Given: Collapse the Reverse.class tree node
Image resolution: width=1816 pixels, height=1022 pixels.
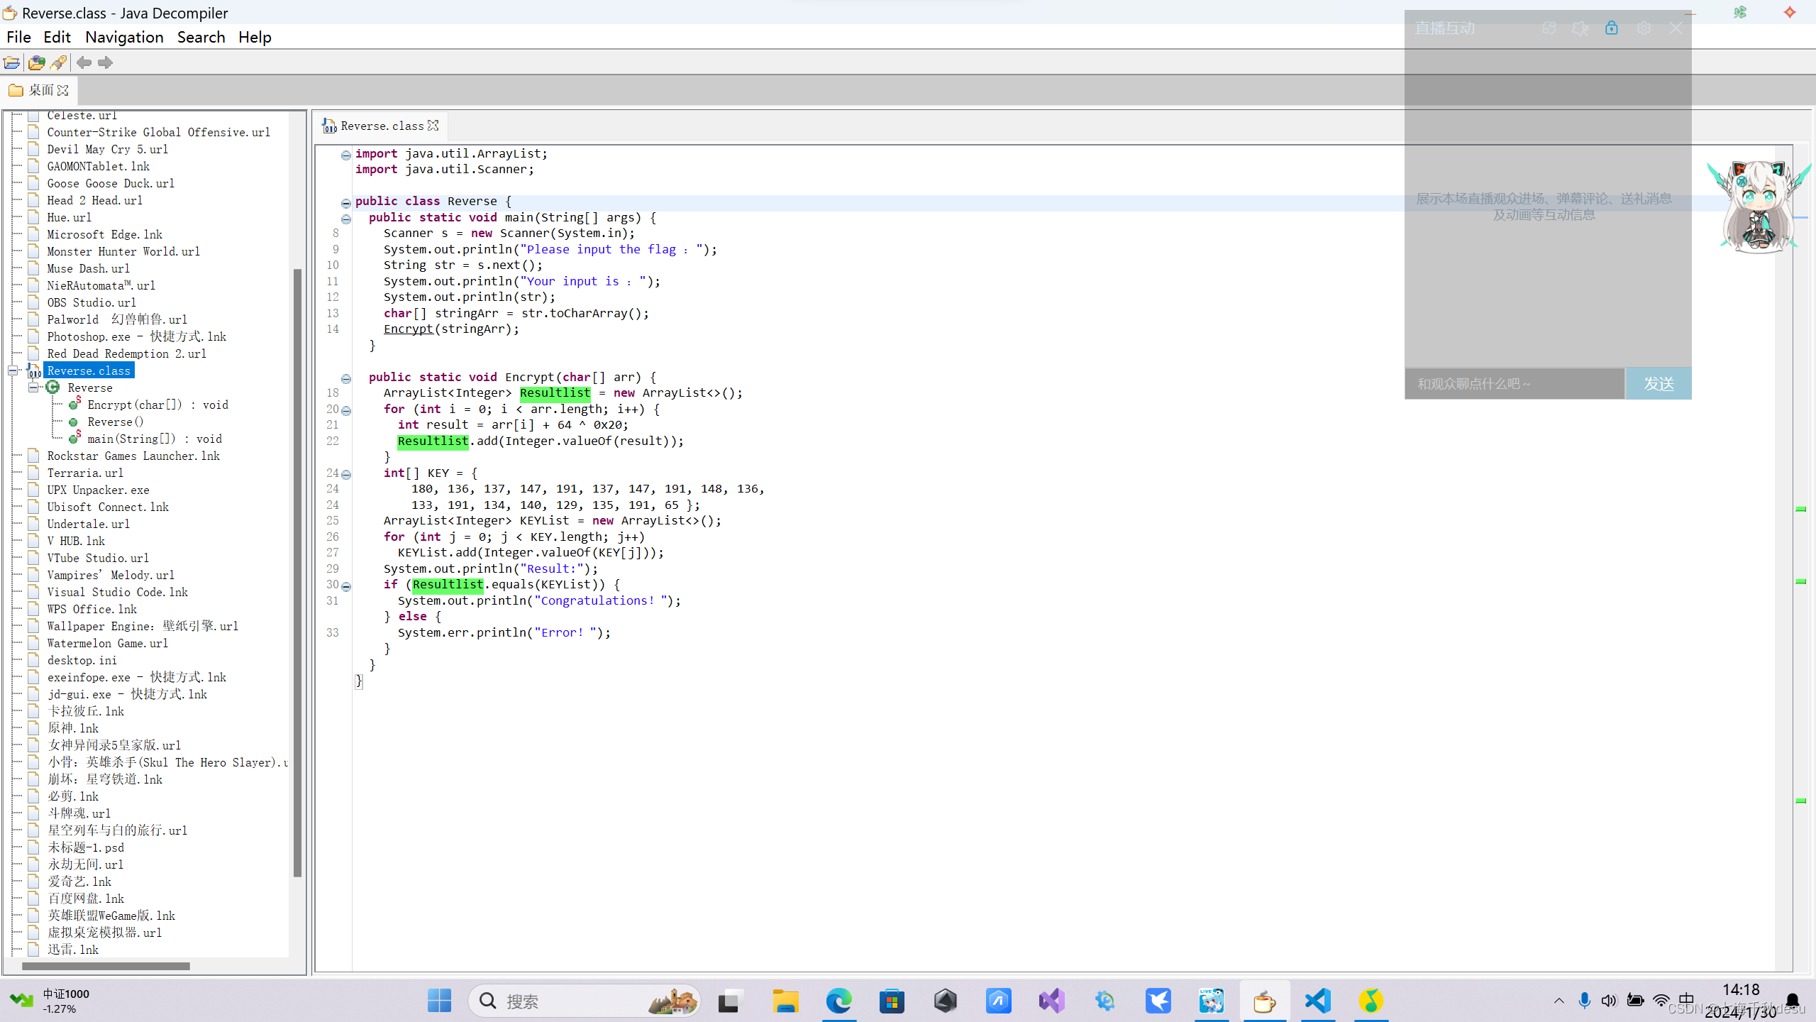Looking at the screenshot, I should tap(12, 370).
